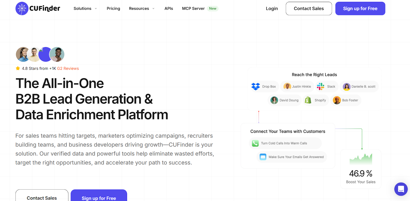The image size is (410, 201).
Task: Click the Danielle B. scott name label
Action: 363,86
